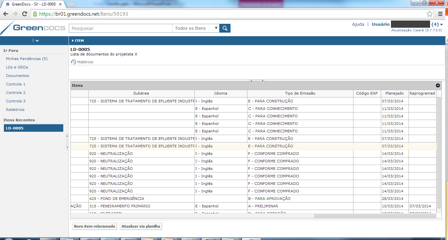Click the B - PARA APROVAÇÃO cell

pos(300,199)
